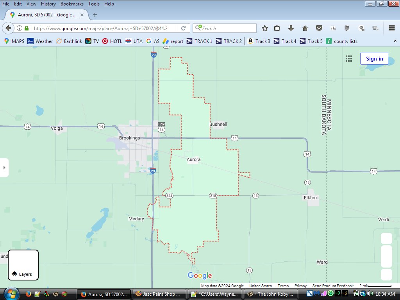Reload the current page

(183, 28)
